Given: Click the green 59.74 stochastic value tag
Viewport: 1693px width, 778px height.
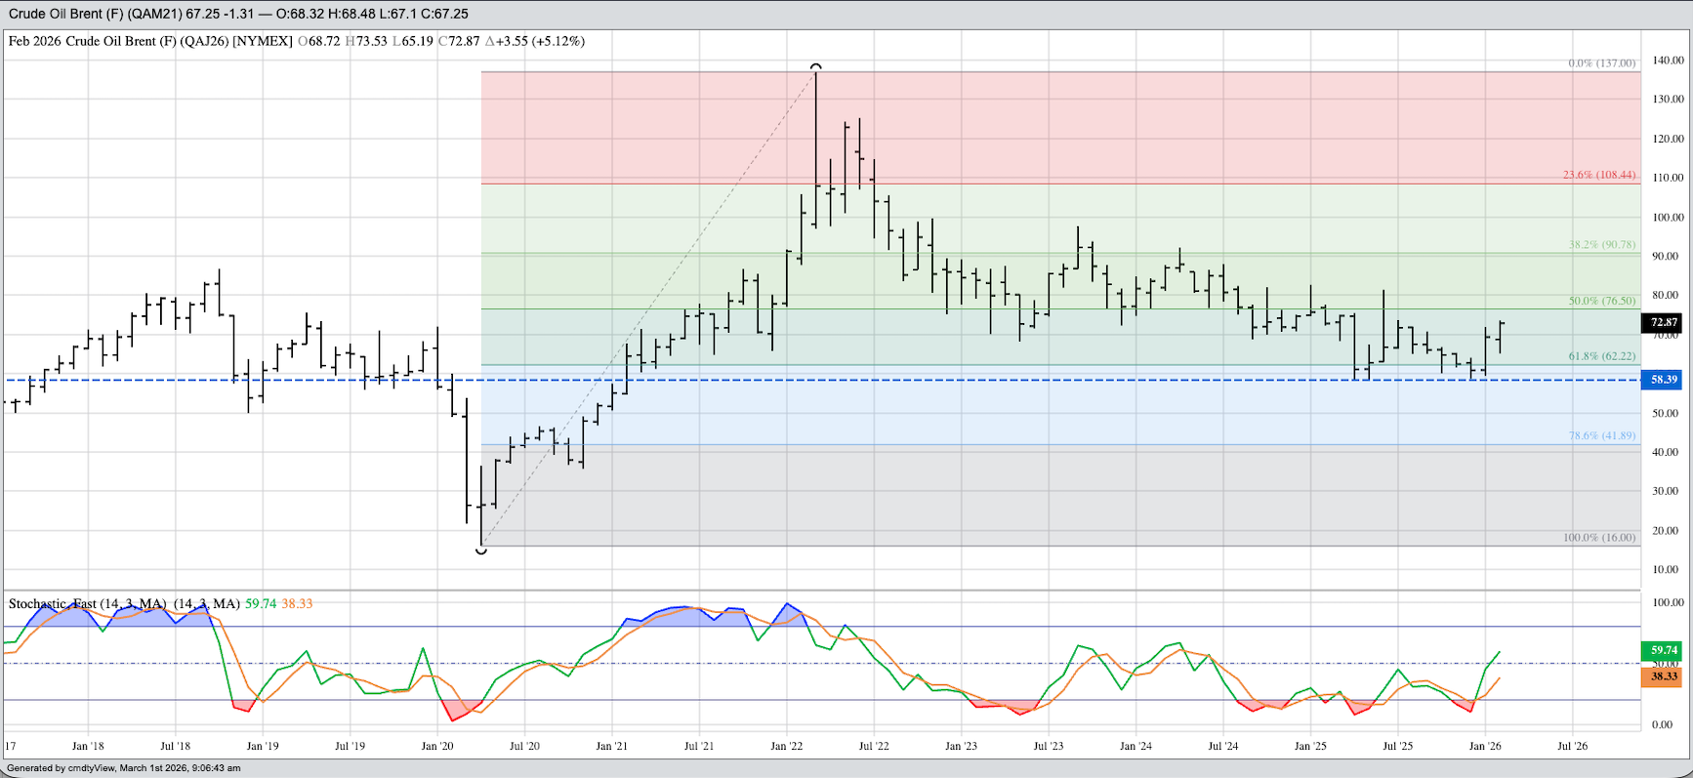Looking at the screenshot, I should point(1663,650).
